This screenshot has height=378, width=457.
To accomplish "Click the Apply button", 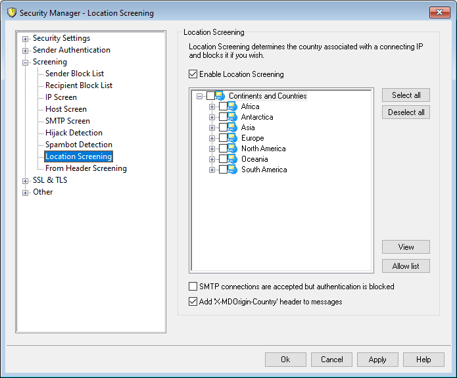I will [x=377, y=360].
